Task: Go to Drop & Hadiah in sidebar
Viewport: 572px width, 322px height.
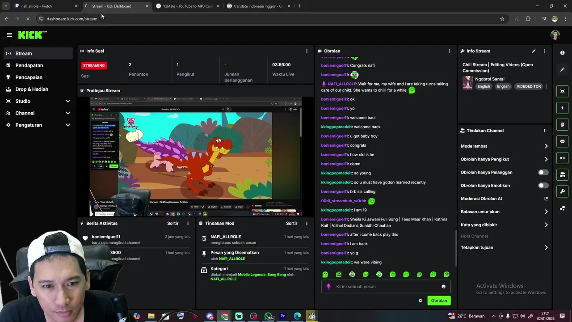Action: click(x=38, y=89)
